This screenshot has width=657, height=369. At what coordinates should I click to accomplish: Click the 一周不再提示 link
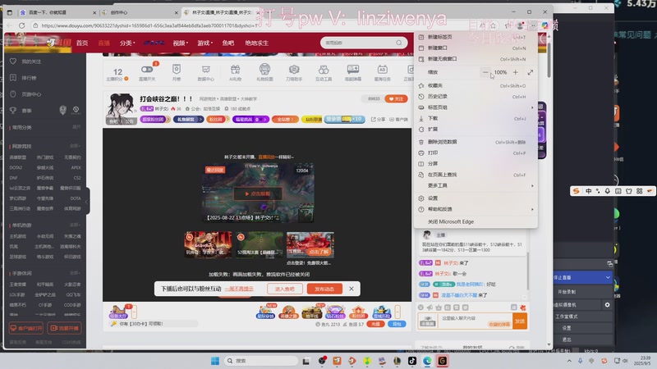(x=239, y=289)
